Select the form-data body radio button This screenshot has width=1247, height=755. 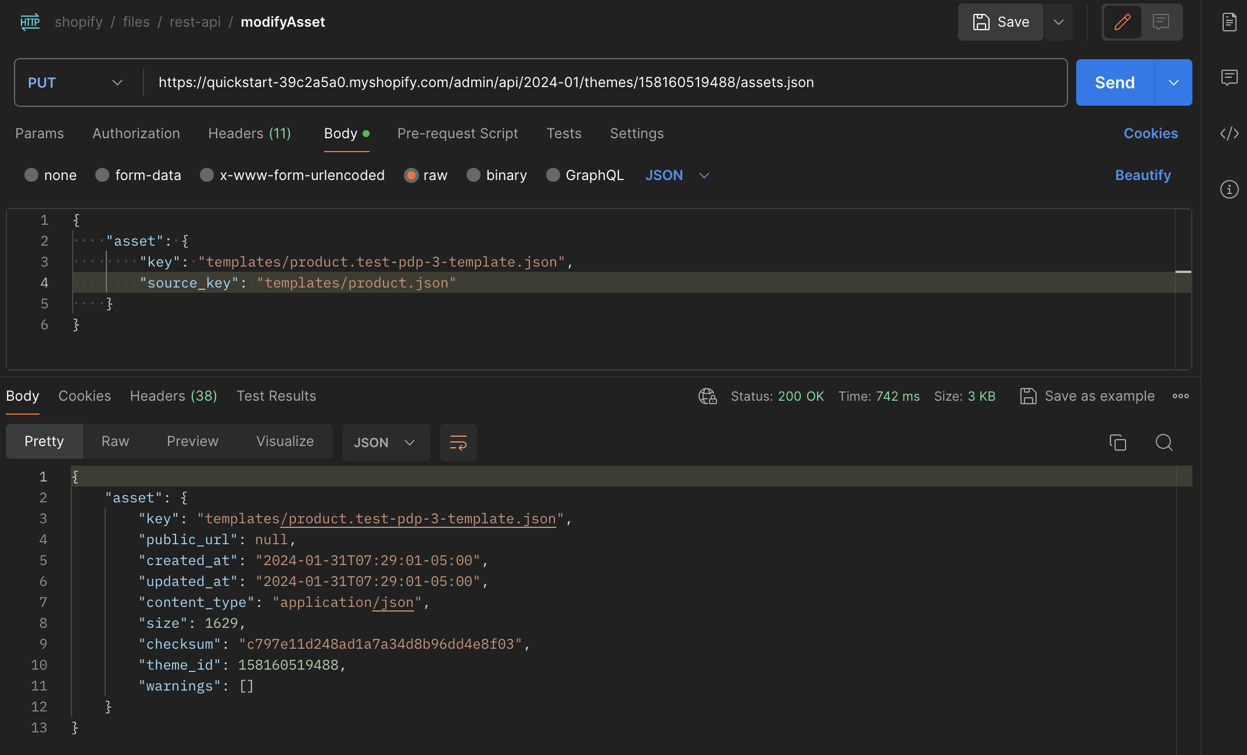tap(102, 175)
